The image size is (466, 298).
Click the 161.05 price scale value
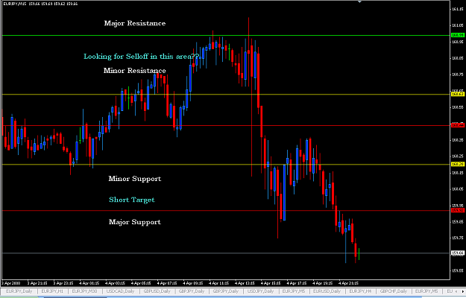tap(458, 25)
